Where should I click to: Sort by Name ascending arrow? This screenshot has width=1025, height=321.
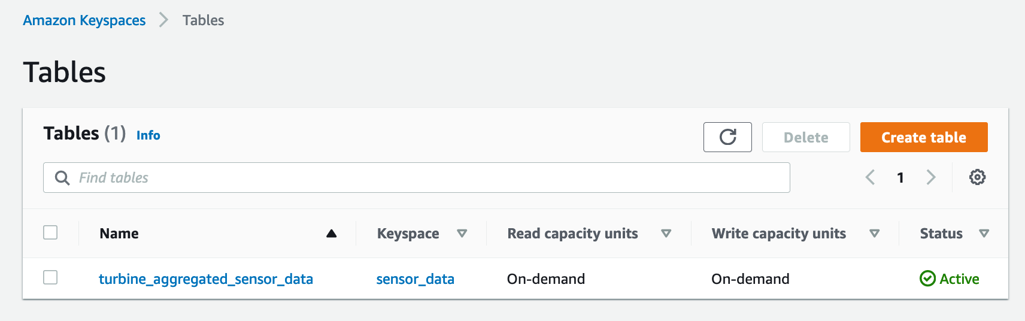331,234
